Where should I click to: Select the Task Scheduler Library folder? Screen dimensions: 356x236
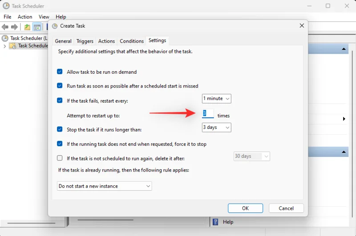(29, 46)
